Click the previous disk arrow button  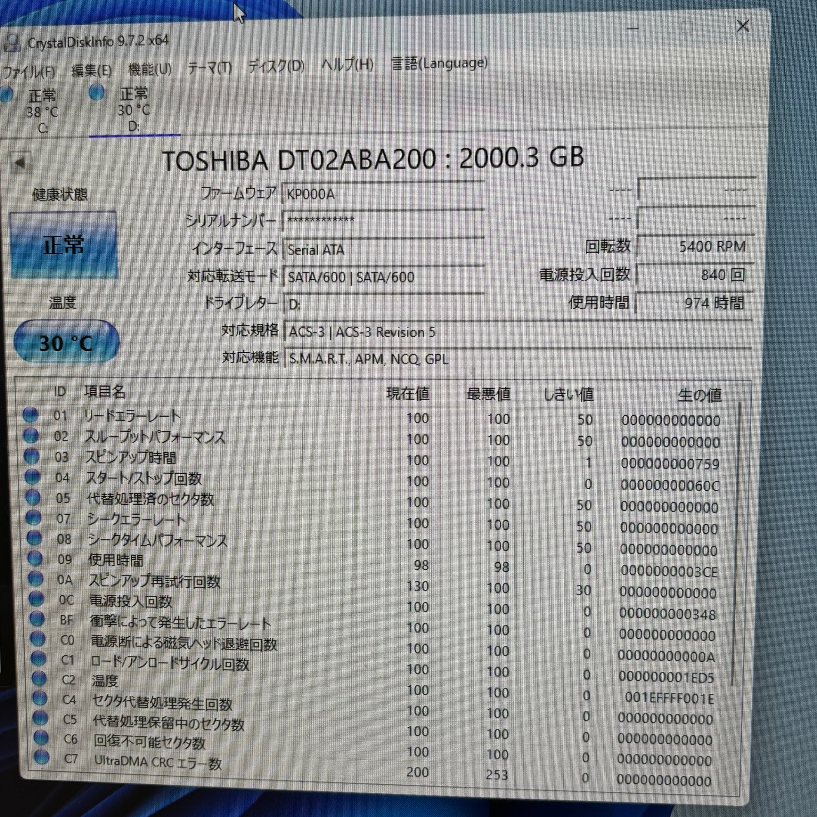click(x=21, y=163)
